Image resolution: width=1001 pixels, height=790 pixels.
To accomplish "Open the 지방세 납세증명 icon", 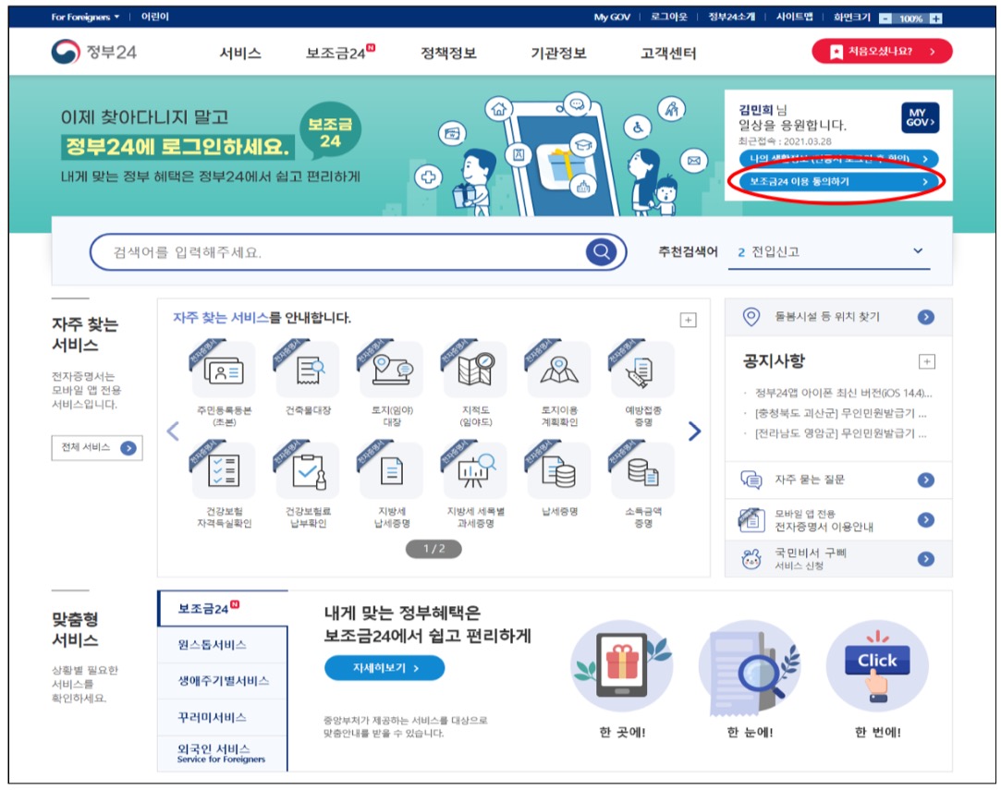I will [391, 470].
